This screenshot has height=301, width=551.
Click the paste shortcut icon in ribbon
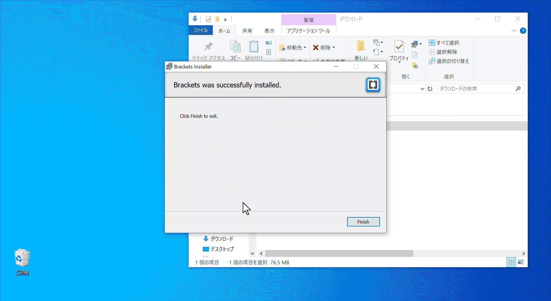269,52
